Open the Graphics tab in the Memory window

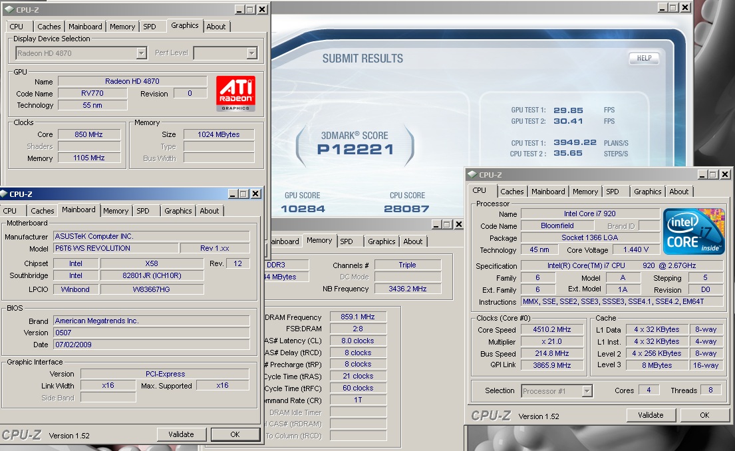coord(382,241)
